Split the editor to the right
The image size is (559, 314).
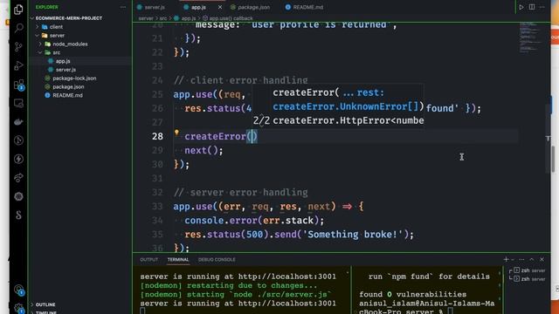coord(532,7)
